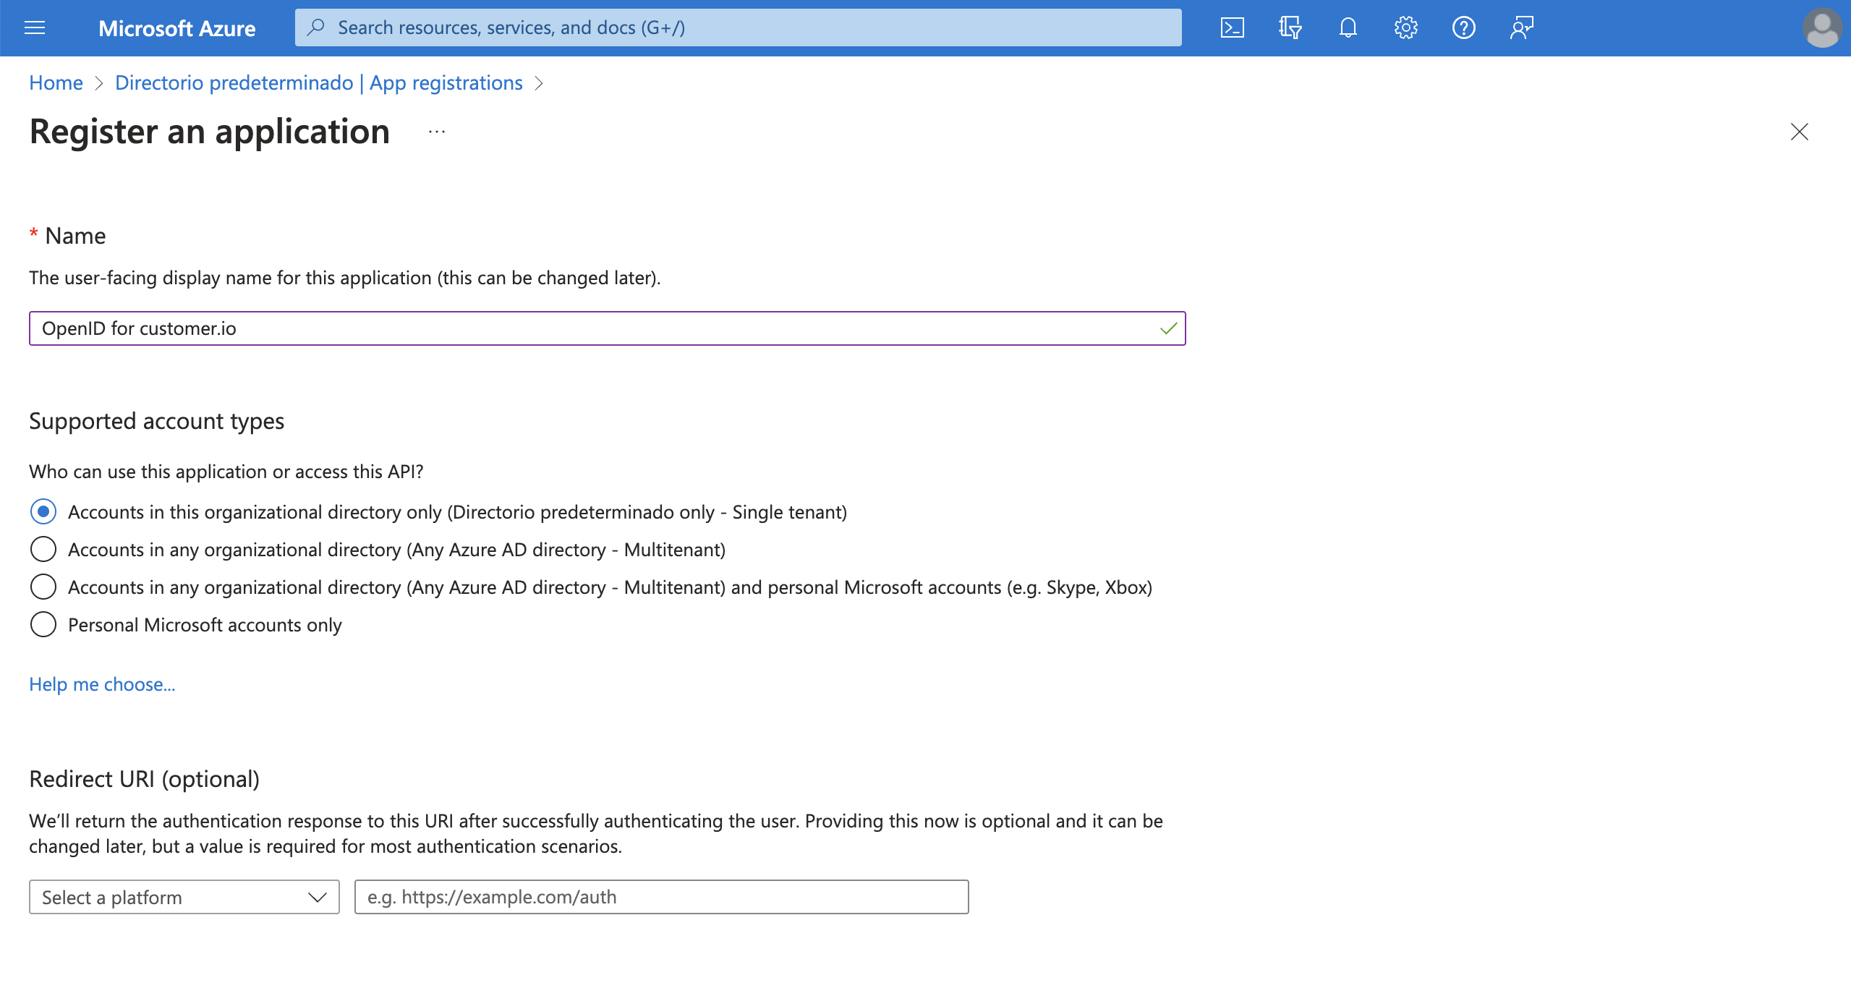Click the Feedback icon
The image size is (1851, 996).
click(1521, 28)
